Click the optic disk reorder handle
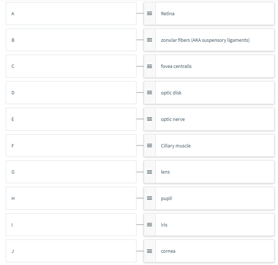 150,93
